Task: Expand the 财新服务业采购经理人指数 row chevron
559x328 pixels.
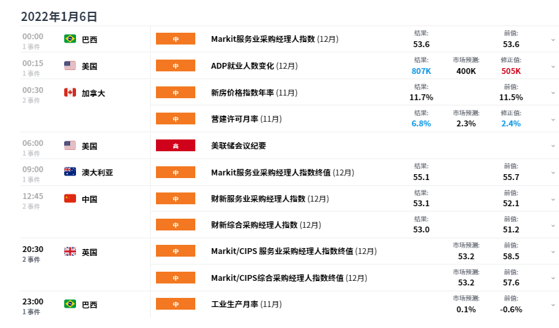Action: (553, 200)
